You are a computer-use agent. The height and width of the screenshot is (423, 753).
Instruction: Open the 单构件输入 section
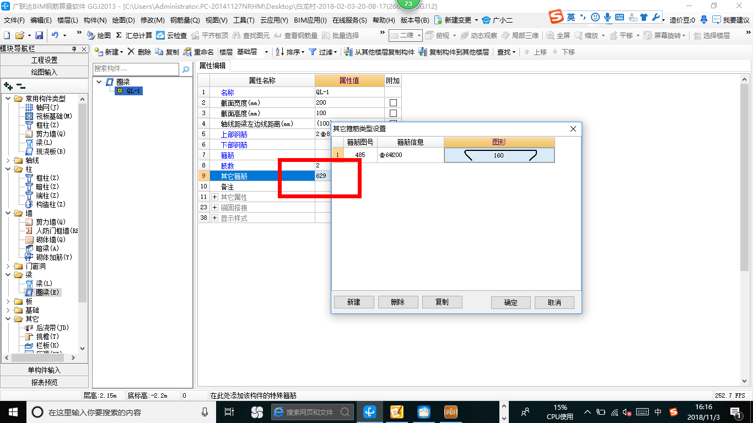[44, 370]
